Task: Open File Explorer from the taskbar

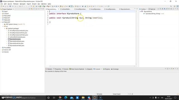Action: (83, 97)
